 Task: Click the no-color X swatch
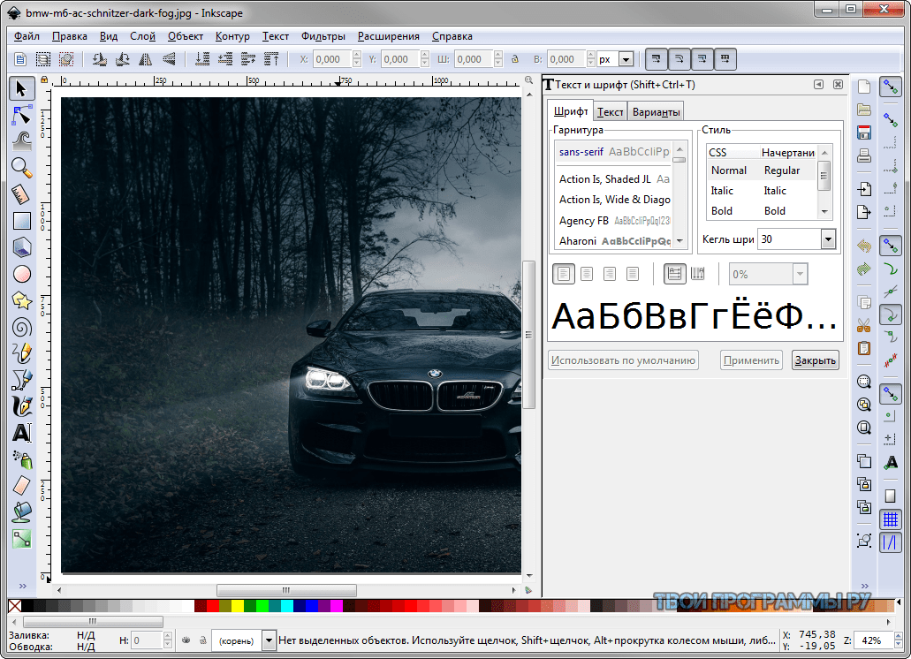pos(14,606)
